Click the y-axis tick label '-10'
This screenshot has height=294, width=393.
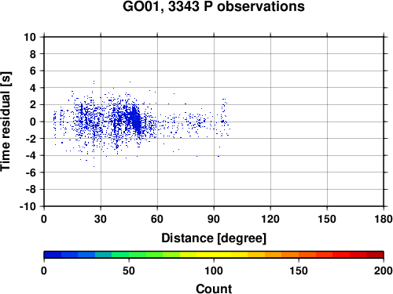pyautogui.click(x=28, y=206)
